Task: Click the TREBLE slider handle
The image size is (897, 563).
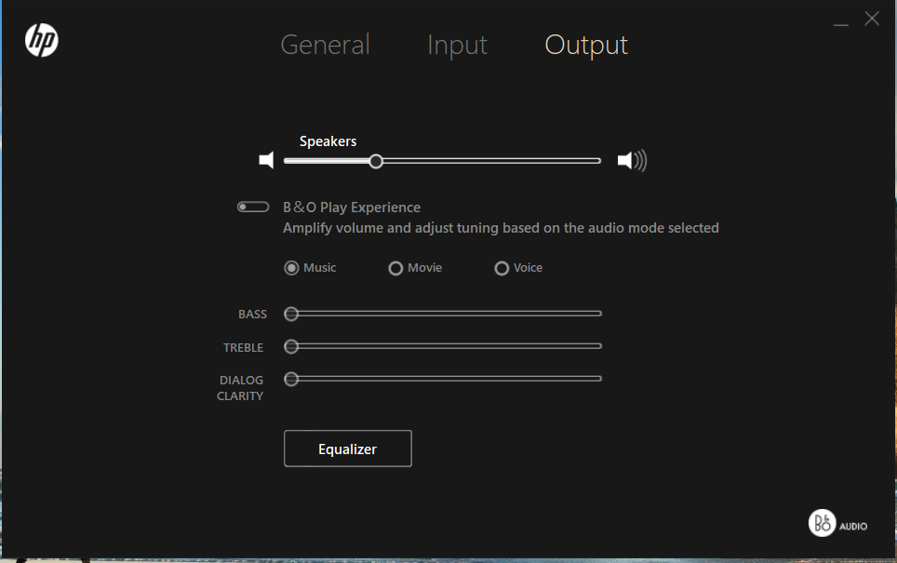Action: click(x=291, y=346)
